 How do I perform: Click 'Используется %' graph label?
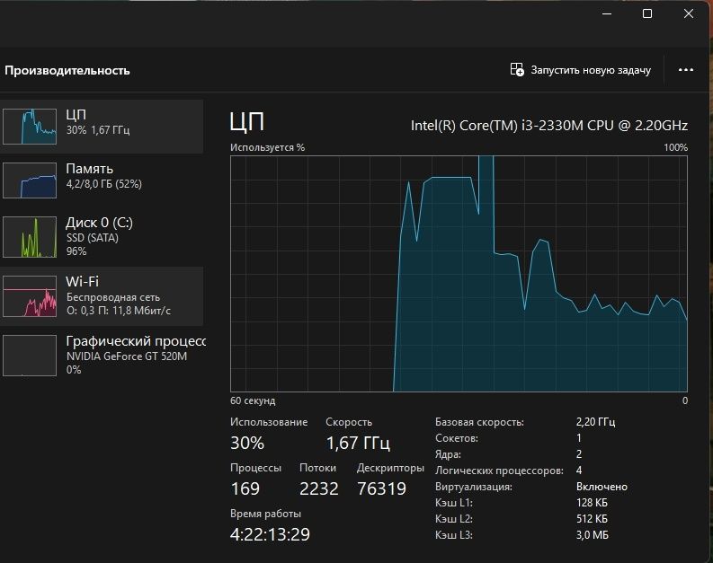coord(267,147)
